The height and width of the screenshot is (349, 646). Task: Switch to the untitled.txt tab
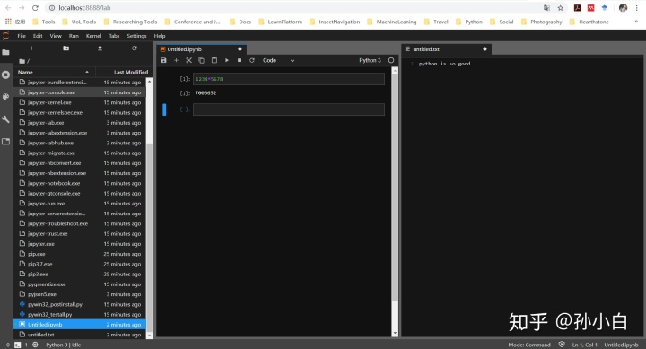point(447,49)
